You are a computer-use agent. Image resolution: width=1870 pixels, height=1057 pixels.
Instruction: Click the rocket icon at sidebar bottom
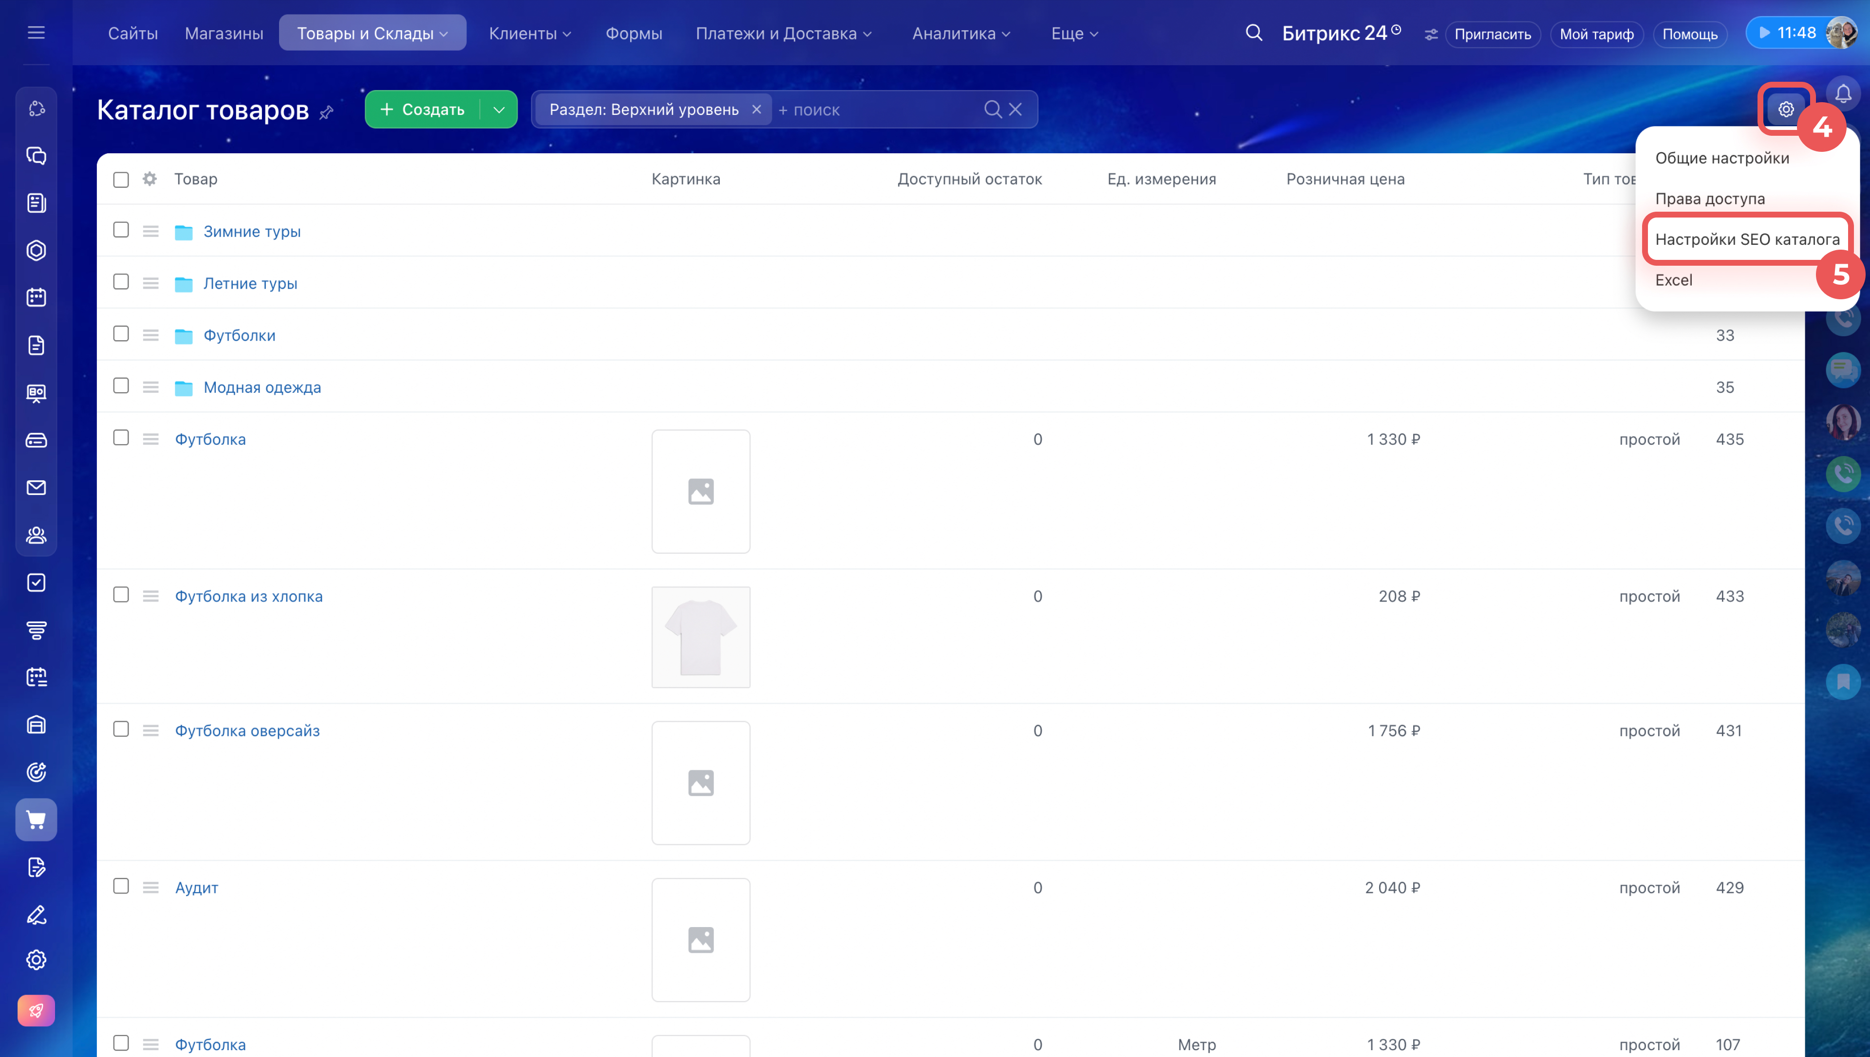click(36, 1010)
